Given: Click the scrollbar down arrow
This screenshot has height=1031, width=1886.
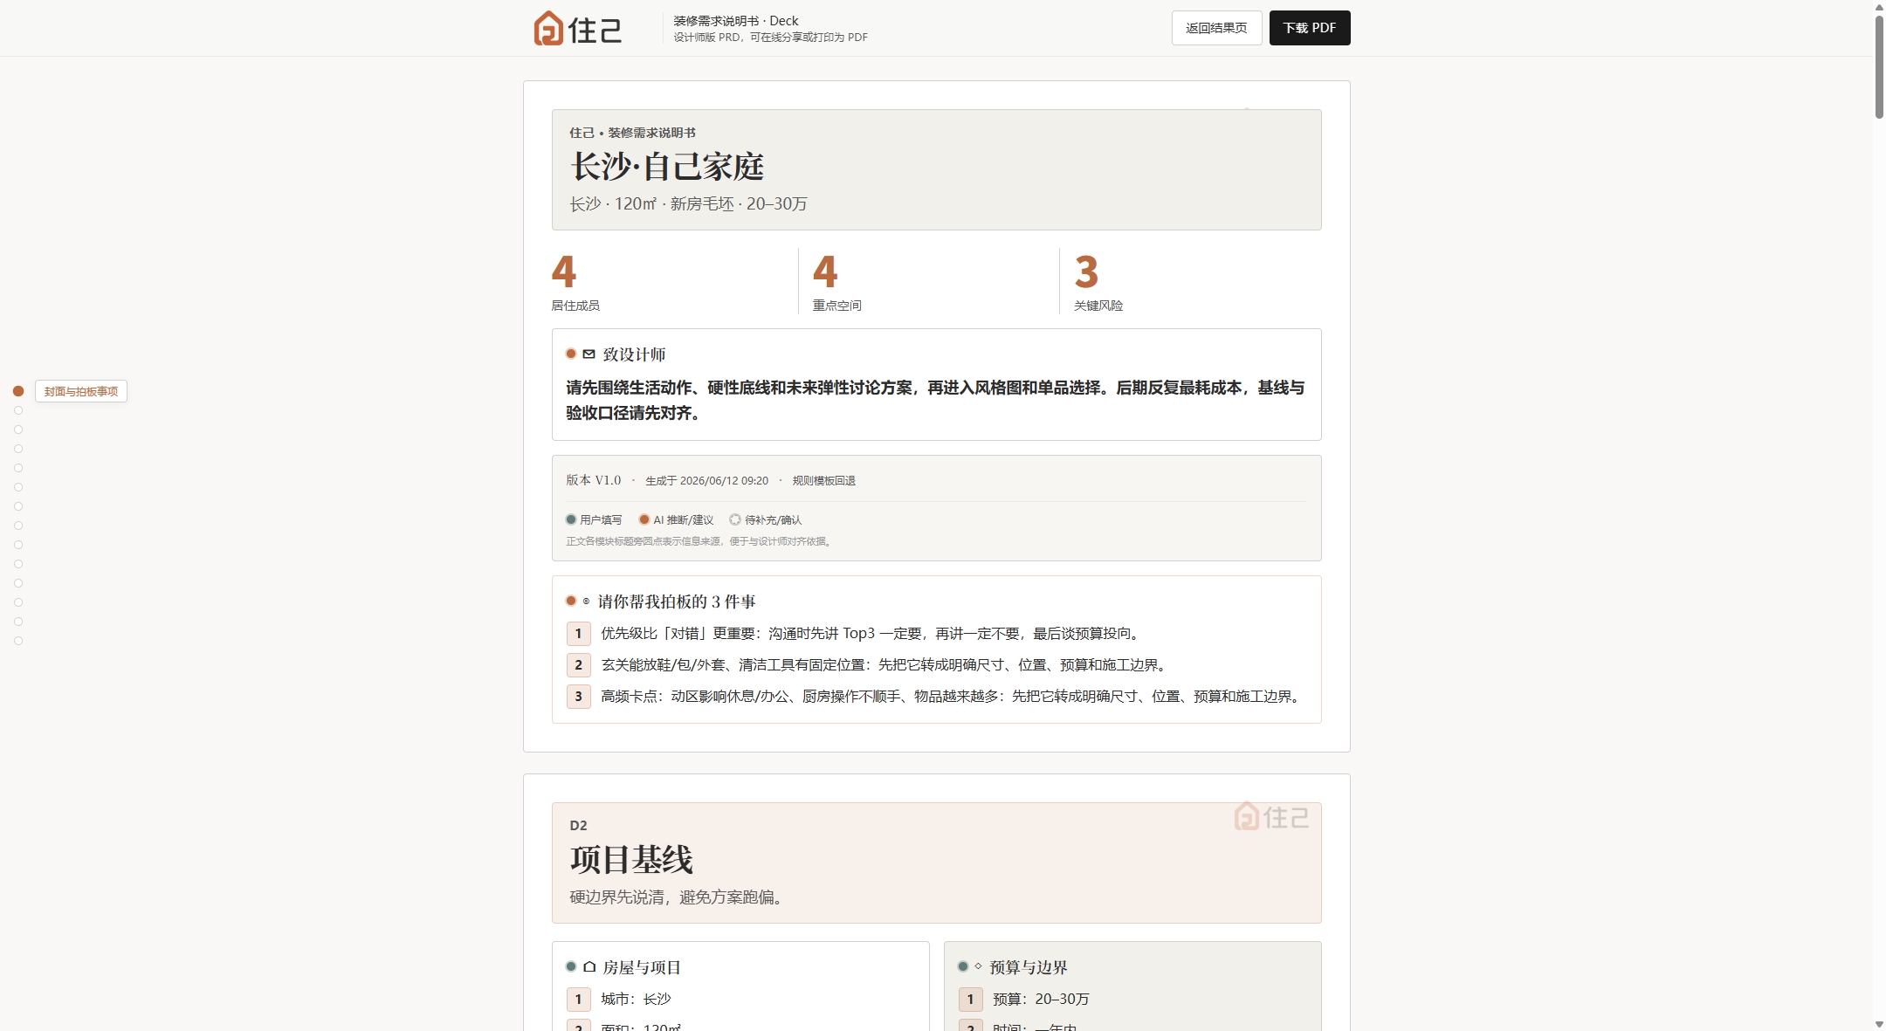Looking at the screenshot, I should click(1879, 1024).
